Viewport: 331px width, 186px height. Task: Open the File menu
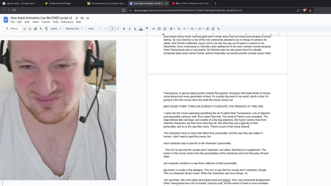click(x=12, y=22)
